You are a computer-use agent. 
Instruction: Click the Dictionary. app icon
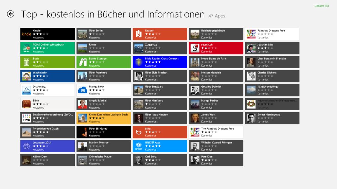(x=26, y=90)
